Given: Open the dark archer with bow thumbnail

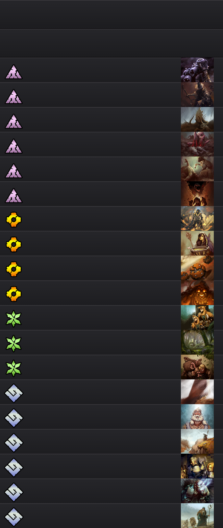Looking at the screenshot, I should click(x=197, y=95).
